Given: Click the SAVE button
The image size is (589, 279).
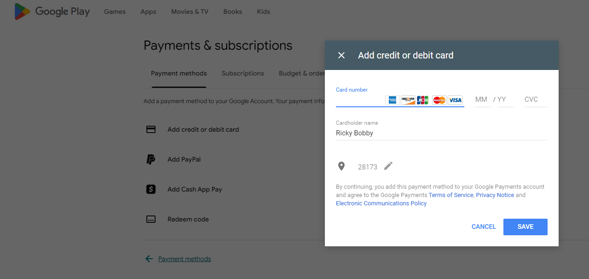Looking at the screenshot, I should click(525, 227).
